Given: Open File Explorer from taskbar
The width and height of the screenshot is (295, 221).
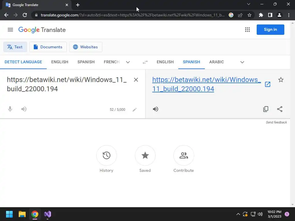Looking at the screenshot, I should tap(22, 214).
